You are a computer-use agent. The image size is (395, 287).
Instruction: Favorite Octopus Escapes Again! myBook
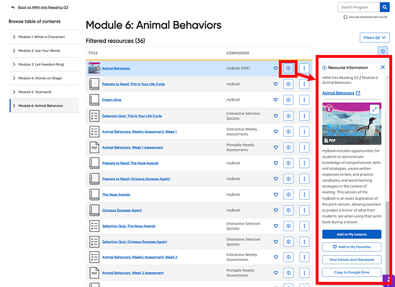pyautogui.click(x=275, y=210)
